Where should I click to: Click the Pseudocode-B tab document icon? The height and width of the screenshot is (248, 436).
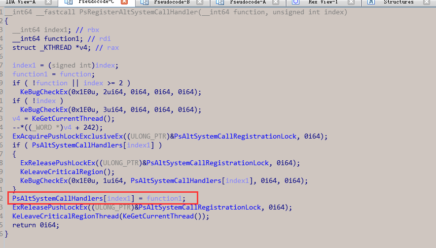click(x=145, y=2)
